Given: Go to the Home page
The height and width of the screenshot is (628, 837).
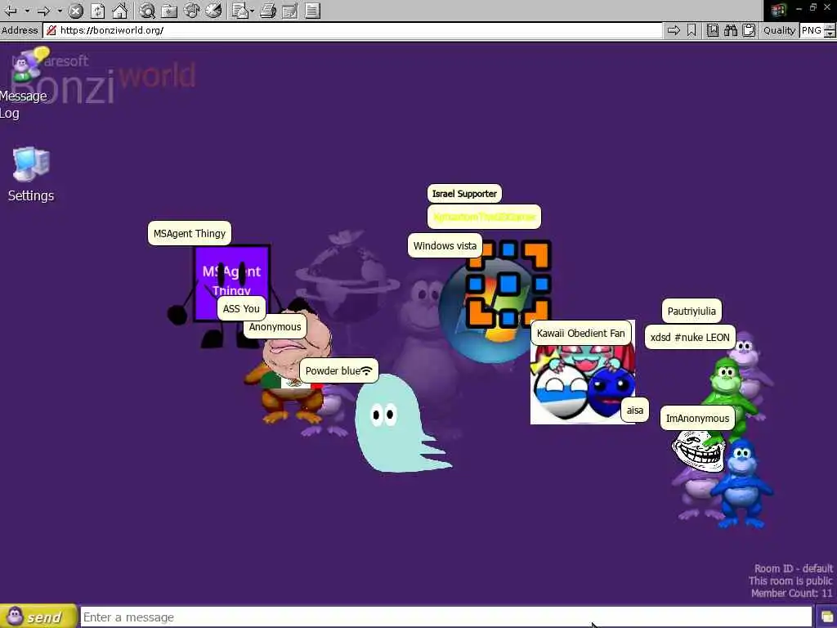Looking at the screenshot, I should tap(119, 10).
